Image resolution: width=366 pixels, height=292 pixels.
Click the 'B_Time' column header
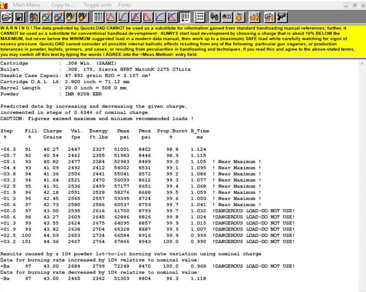200,131
